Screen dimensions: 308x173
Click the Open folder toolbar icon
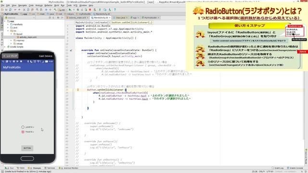2,10
